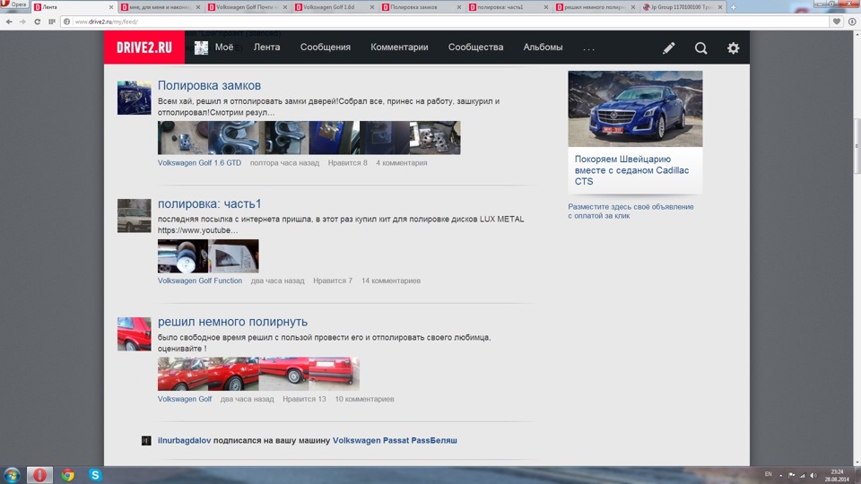Open Полировка замков author avatar thumbnail
Viewport: 861px width, 484px height.
pos(134,98)
